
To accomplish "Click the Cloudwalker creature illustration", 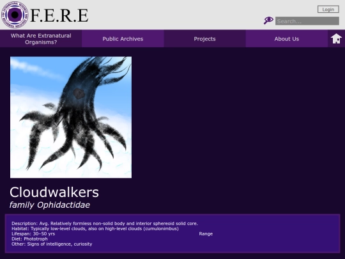I will point(71,118).
